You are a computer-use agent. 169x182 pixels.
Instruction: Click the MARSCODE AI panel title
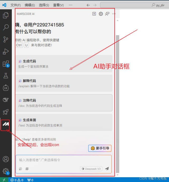(x=26, y=14)
